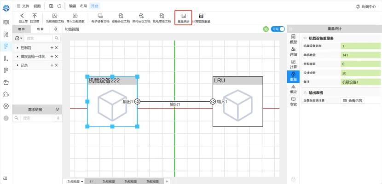
Task: Open the 功能函数文档 tool
Action: point(55,18)
